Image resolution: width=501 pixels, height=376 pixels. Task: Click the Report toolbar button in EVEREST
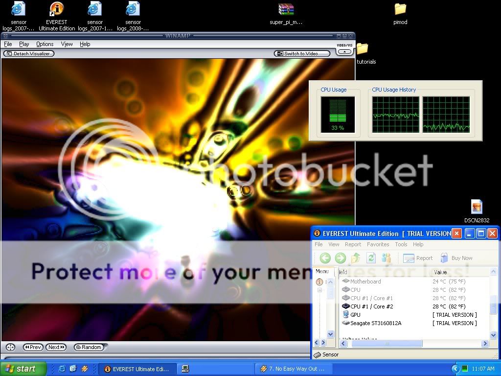[x=418, y=258]
